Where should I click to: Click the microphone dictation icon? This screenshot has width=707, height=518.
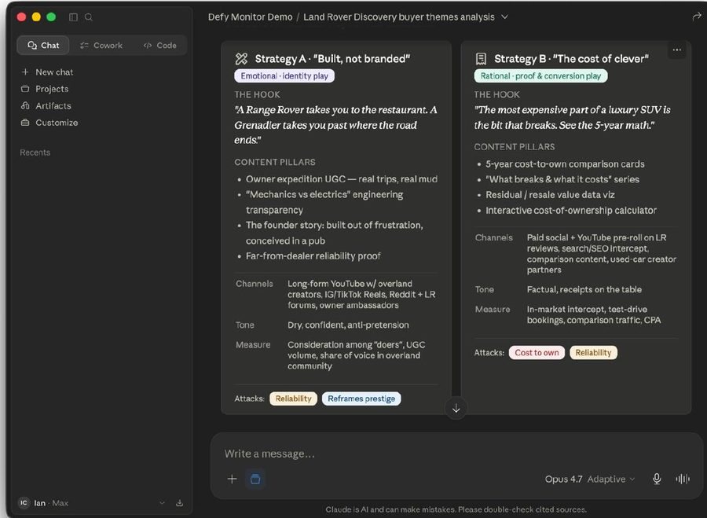(x=657, y=479)
